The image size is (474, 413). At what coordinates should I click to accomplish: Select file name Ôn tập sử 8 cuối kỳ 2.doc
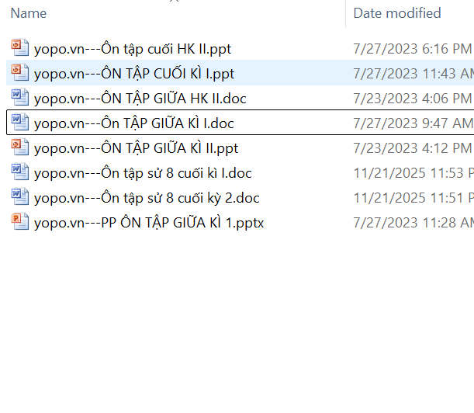pyautogui.click(x=147, y=198)
